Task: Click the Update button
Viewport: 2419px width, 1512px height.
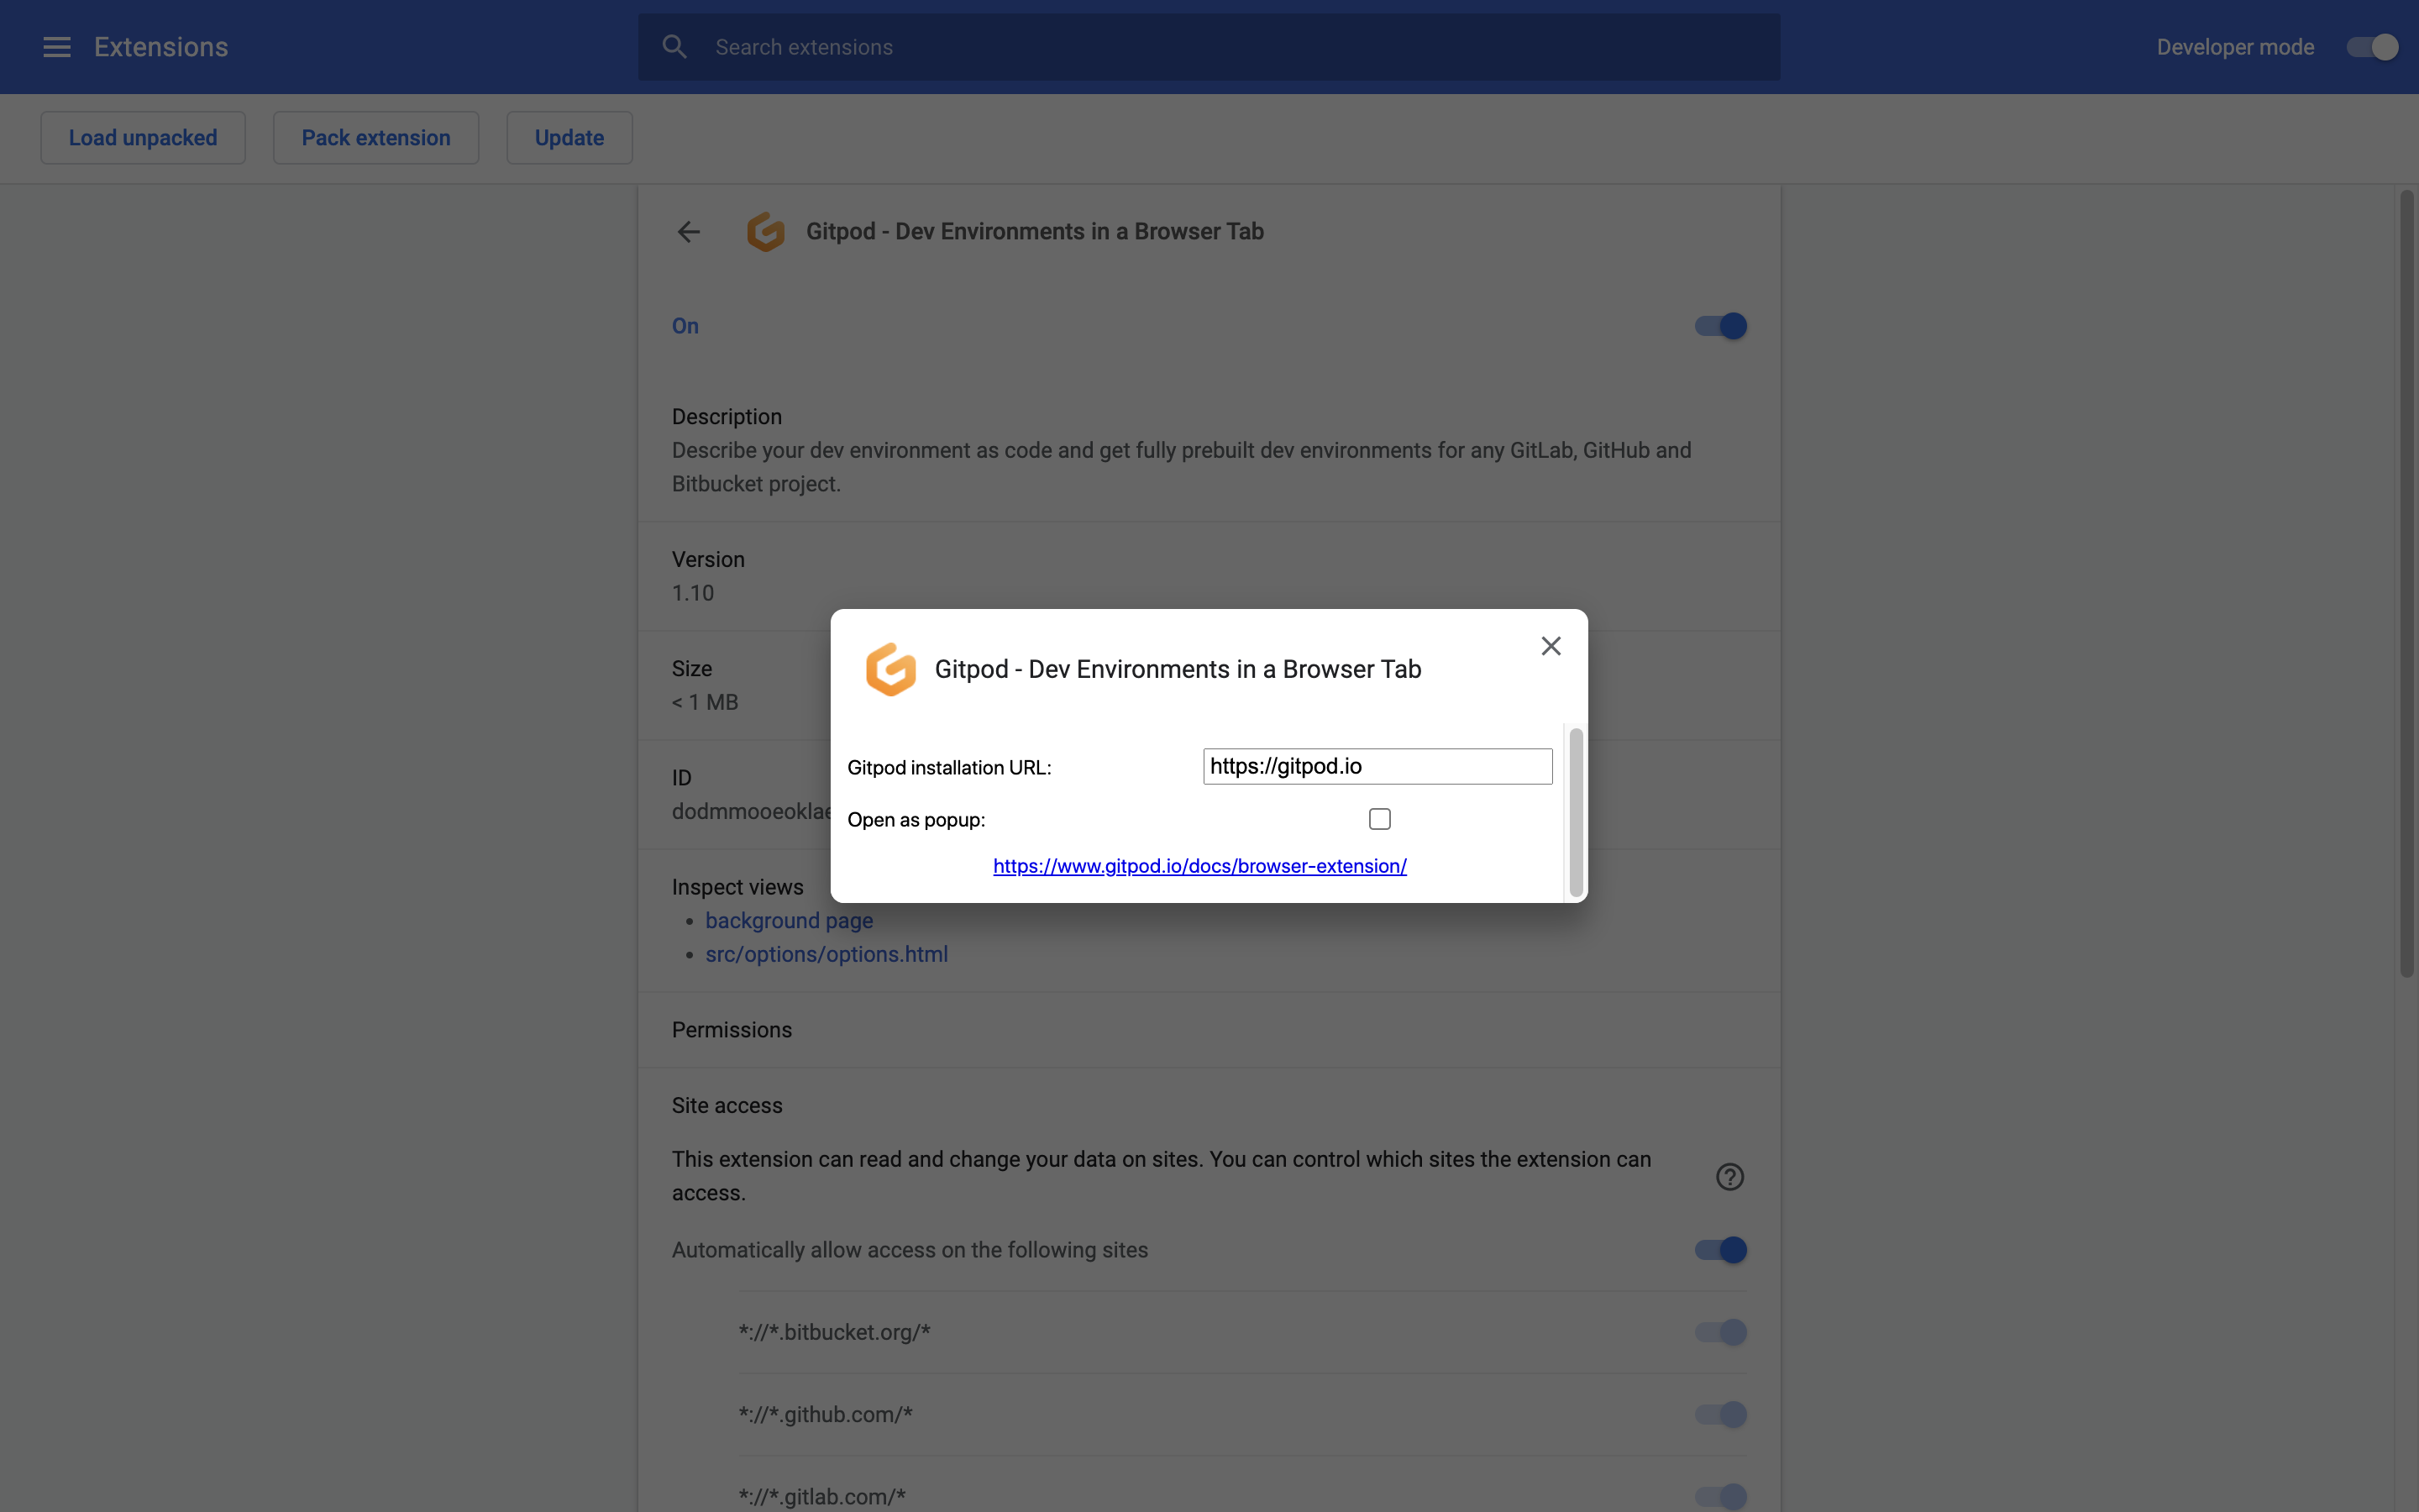Action: pyautogui.click(x=569, y=138)
